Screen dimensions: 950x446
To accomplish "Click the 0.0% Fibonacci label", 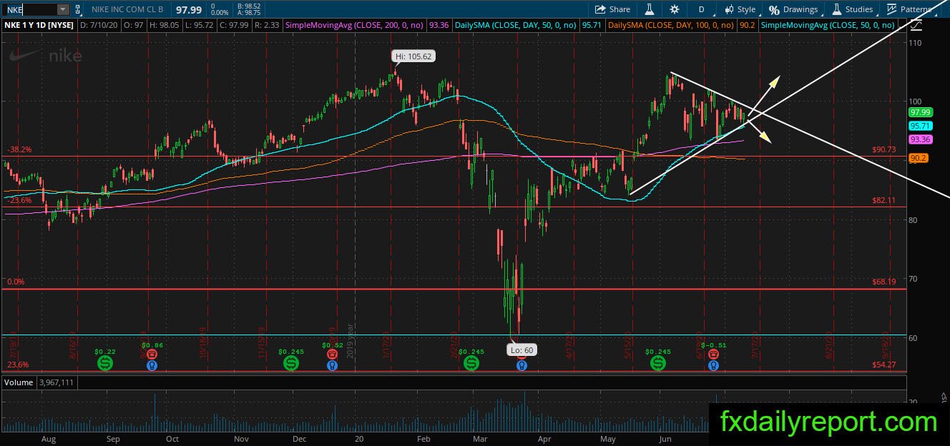I will coord(16,282).
